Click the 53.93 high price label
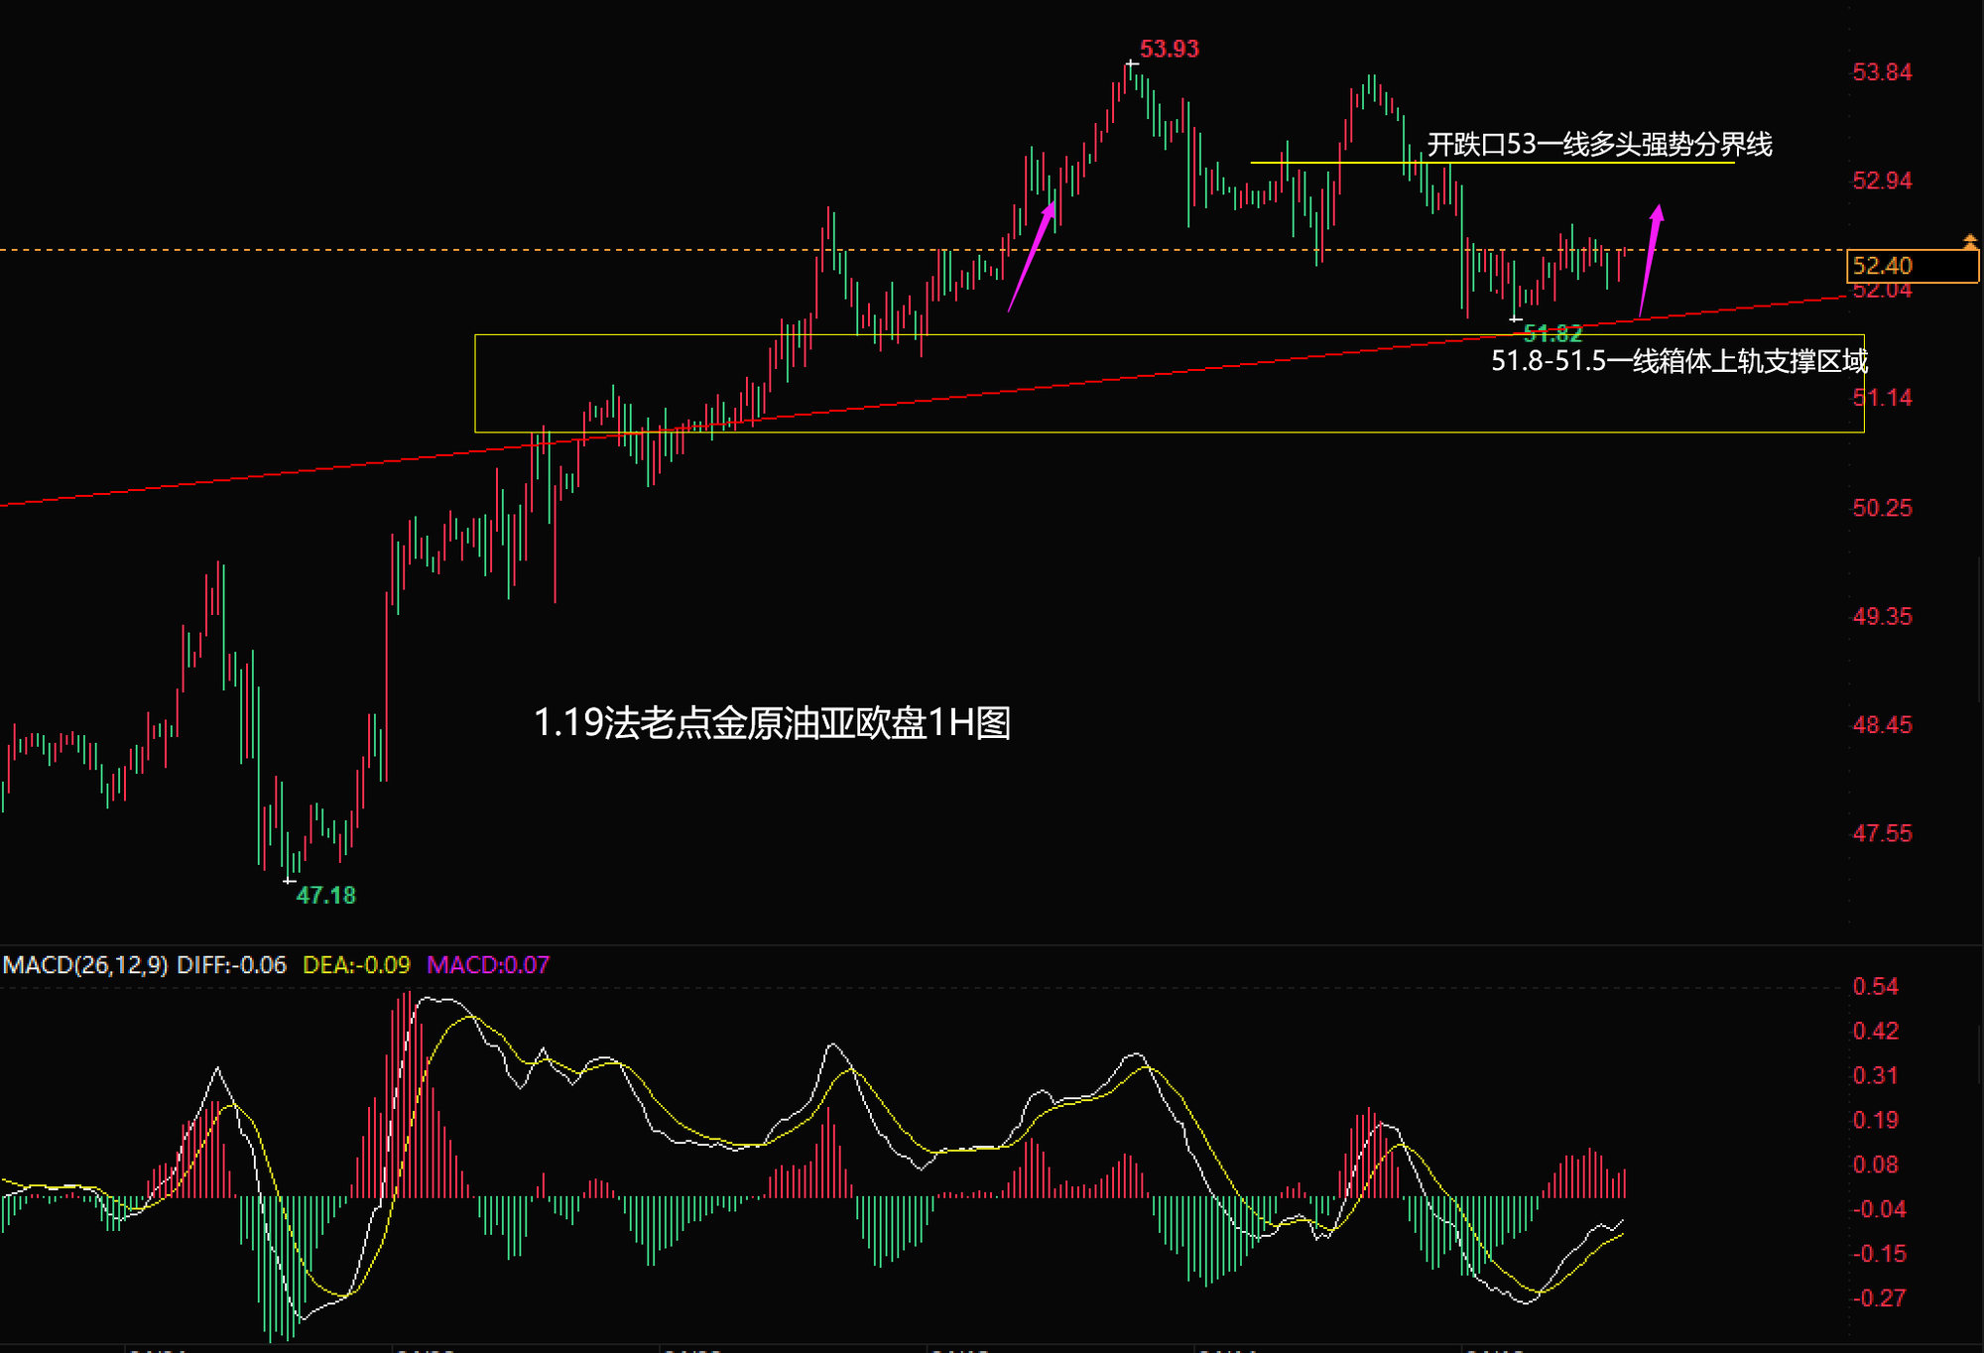This screenshot has height=1353, width=1984. coord(1169,49)
